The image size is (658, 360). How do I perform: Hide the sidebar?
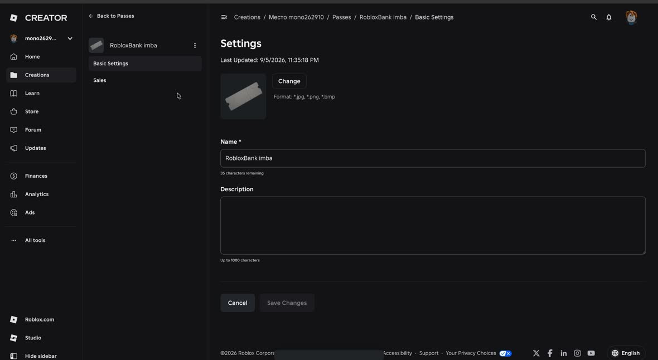pos(41,356)
